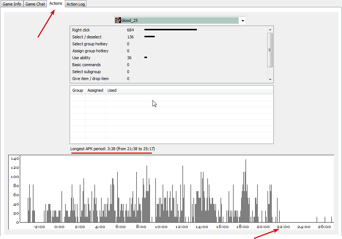Click the Use ability count 36
Screen dimensions: 342x239
(129, 58)
